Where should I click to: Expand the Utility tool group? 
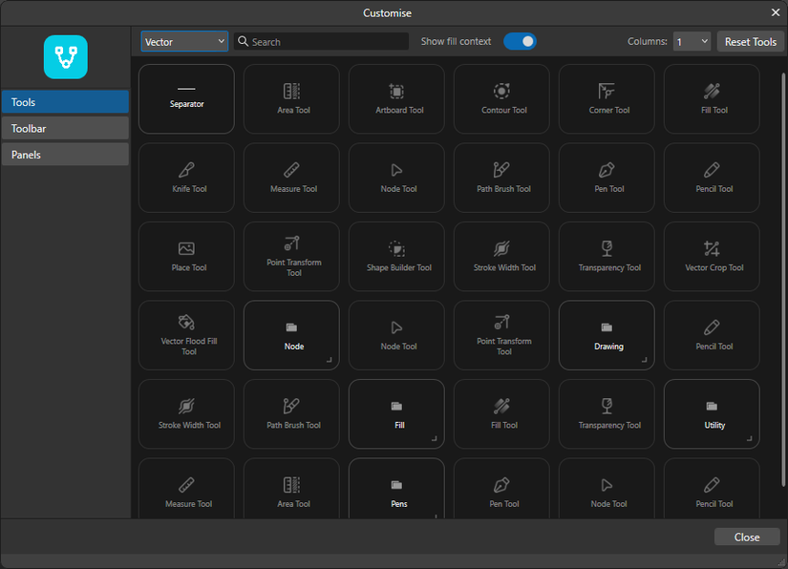[x=712, y=413]
